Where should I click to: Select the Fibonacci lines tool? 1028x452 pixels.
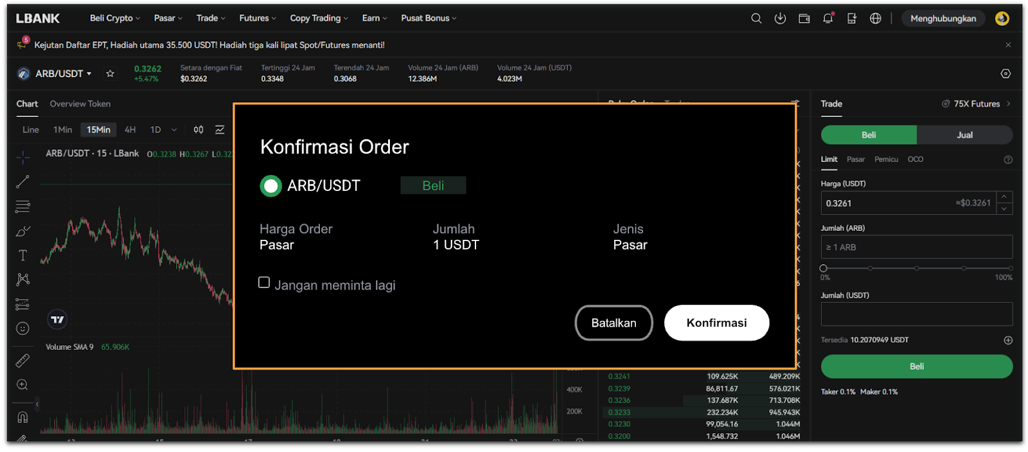coord(22,206)
